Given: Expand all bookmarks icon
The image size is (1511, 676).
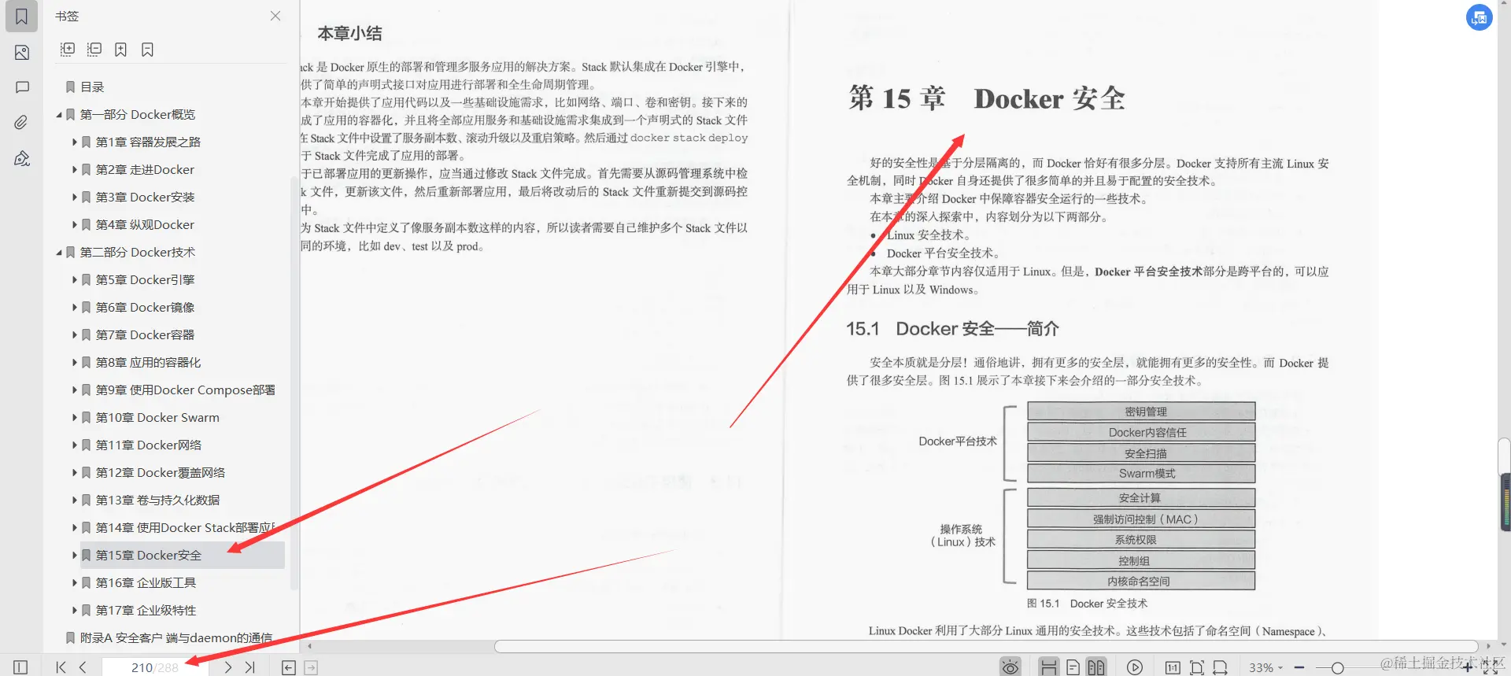Looking at the screenshot, I should coord(68,50).
